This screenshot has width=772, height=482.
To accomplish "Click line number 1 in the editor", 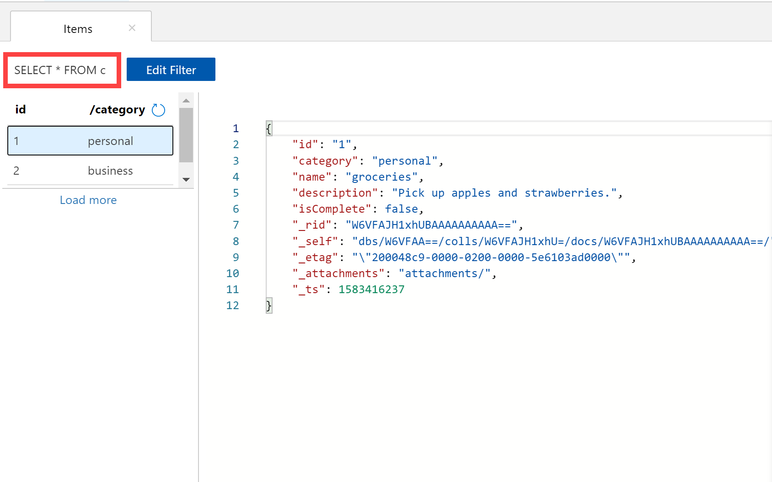I will 236,129.
